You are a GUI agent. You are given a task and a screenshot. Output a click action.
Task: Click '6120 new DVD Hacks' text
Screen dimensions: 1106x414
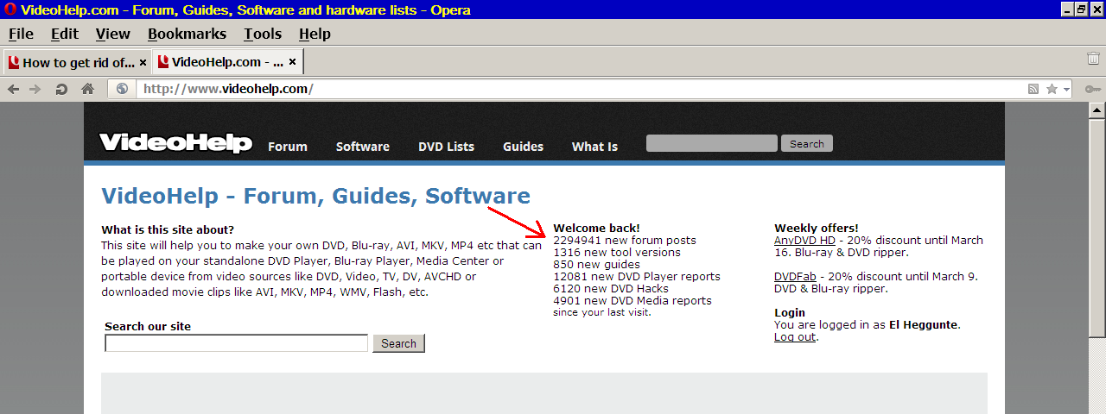point(611,289)
